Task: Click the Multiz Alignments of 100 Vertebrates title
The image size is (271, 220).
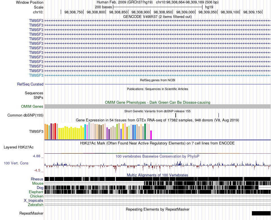Action: 157,175
